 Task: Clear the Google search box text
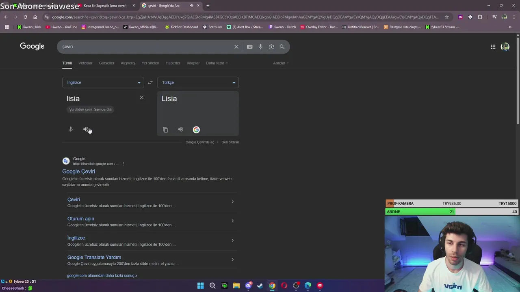236,47
